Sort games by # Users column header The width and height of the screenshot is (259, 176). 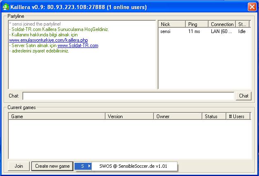pyautogui.click(x=238, y=117)
